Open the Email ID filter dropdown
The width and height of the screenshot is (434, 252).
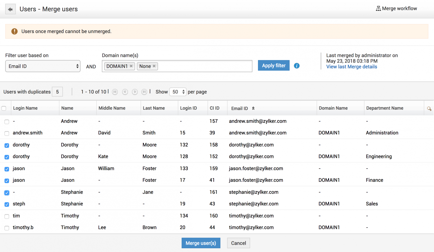43,66
